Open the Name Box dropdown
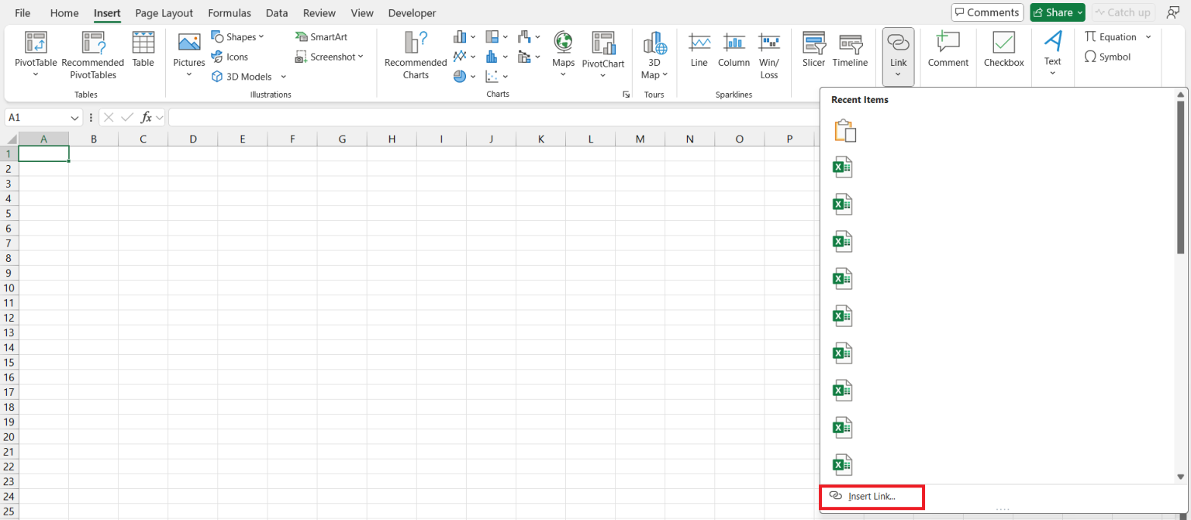 click(74, 116)
